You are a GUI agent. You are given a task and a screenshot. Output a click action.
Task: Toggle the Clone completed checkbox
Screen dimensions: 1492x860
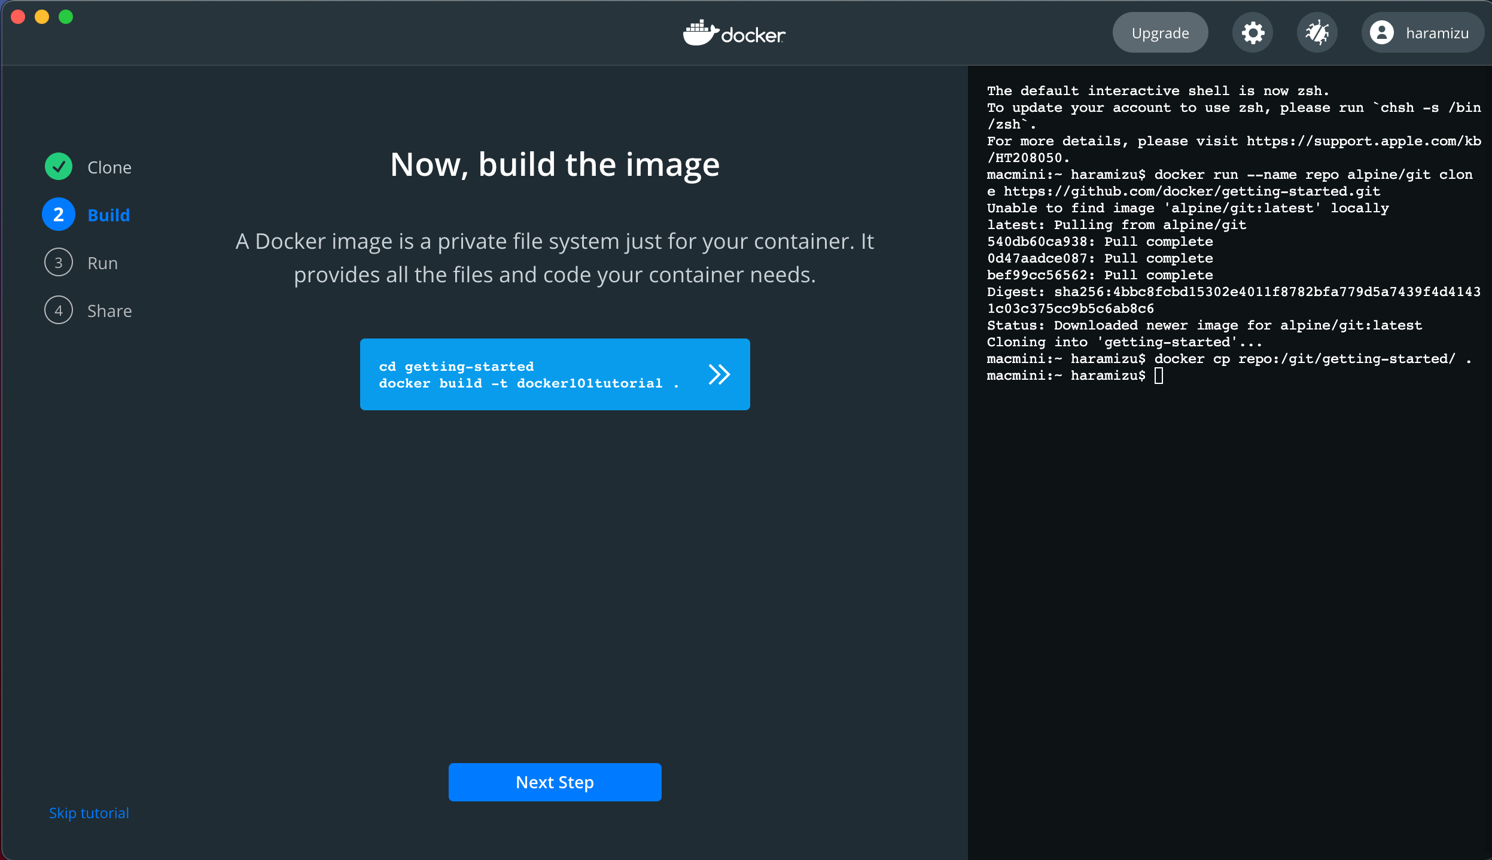[x=59, y=166]
